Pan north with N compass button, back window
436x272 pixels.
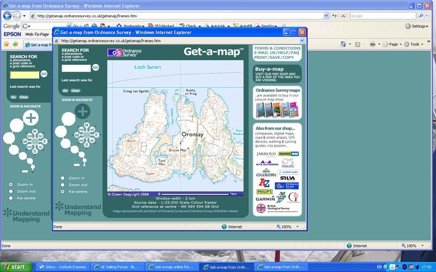tap(35, 131)
